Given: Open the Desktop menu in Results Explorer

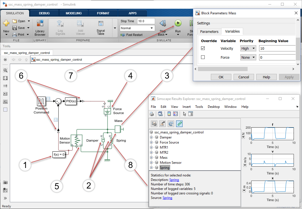Looking at the screenshot, I should coord(214,107).
